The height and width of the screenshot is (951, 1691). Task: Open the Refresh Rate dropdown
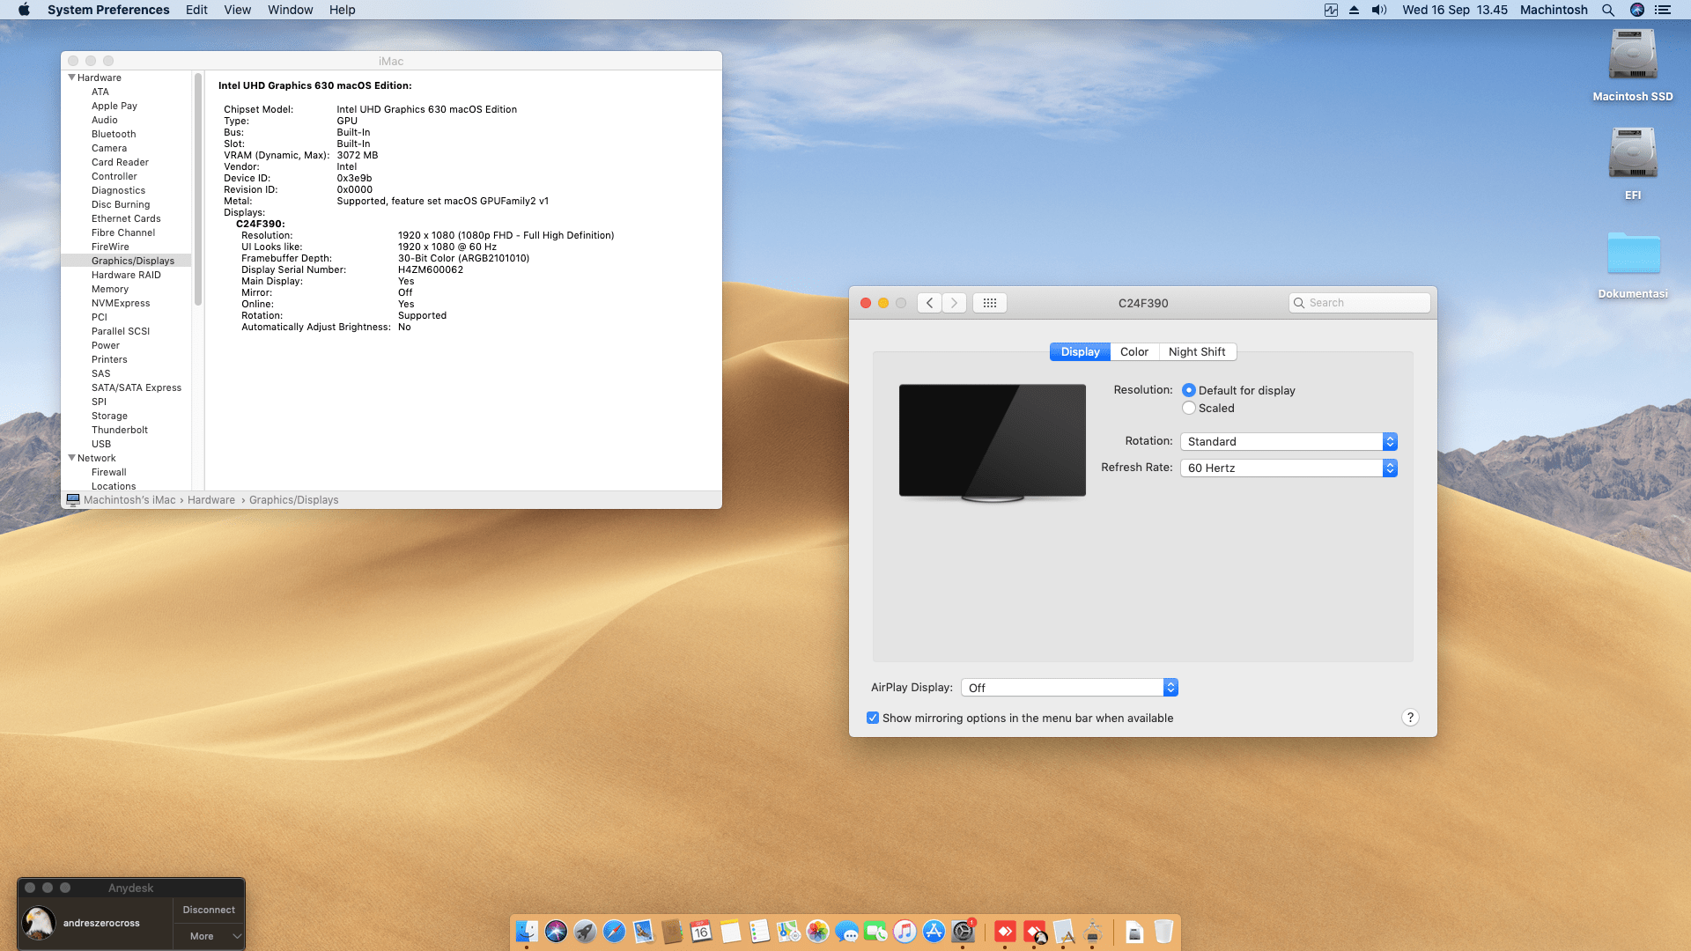1288,468
